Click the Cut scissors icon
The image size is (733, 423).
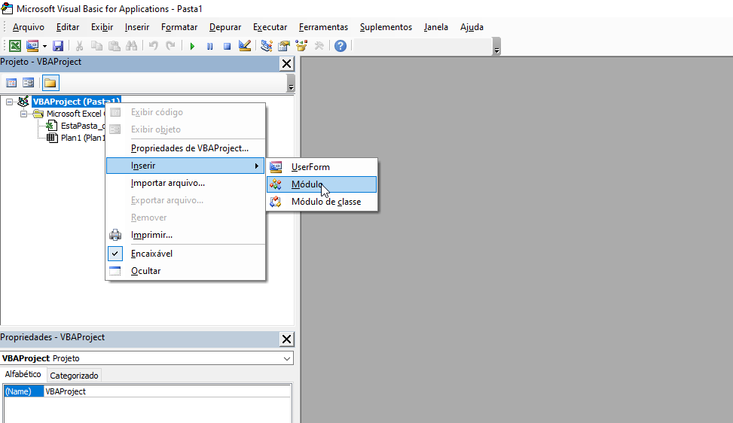(x=79, y=46)
